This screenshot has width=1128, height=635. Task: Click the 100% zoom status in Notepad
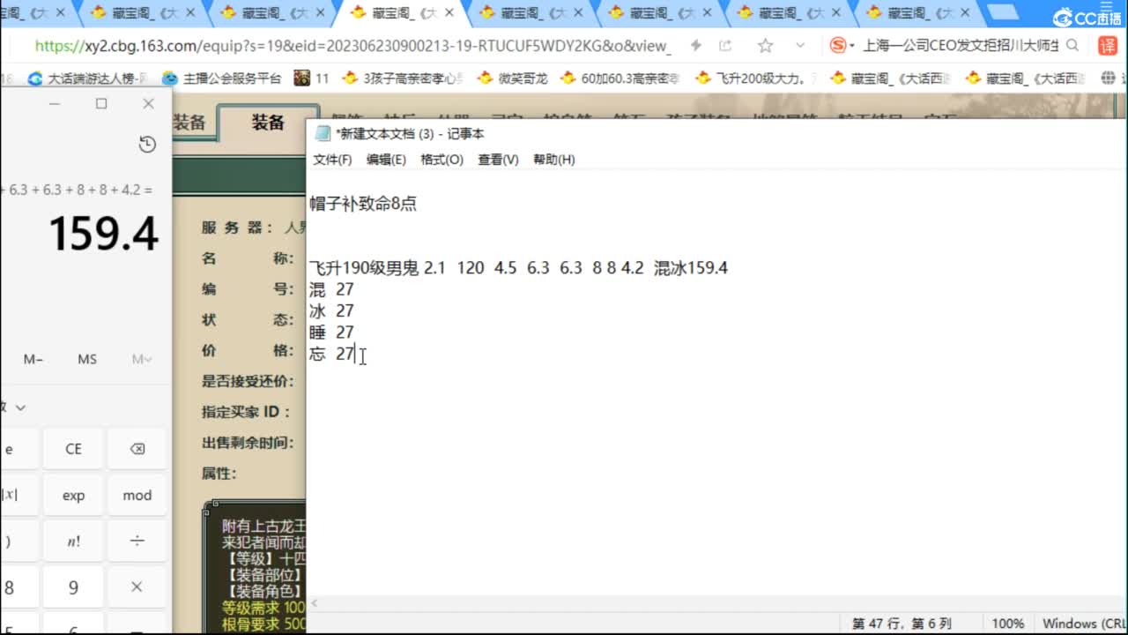pos(1008,624)
